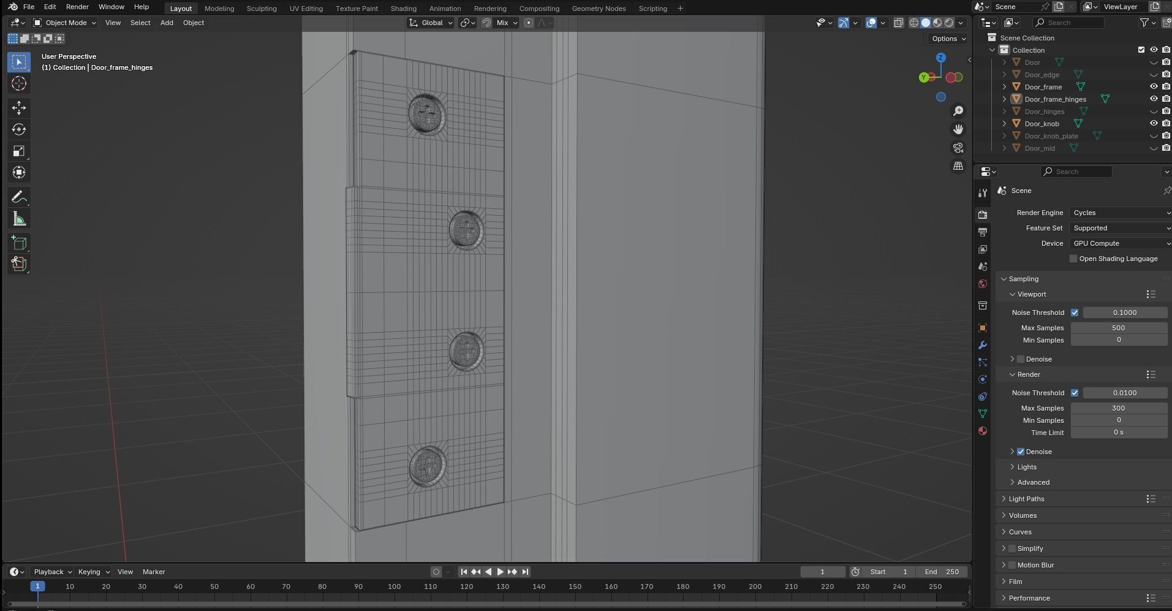Click viewport Max Samples field
The width and height of the screenshot is (1172, 611).
(1119, 328)
